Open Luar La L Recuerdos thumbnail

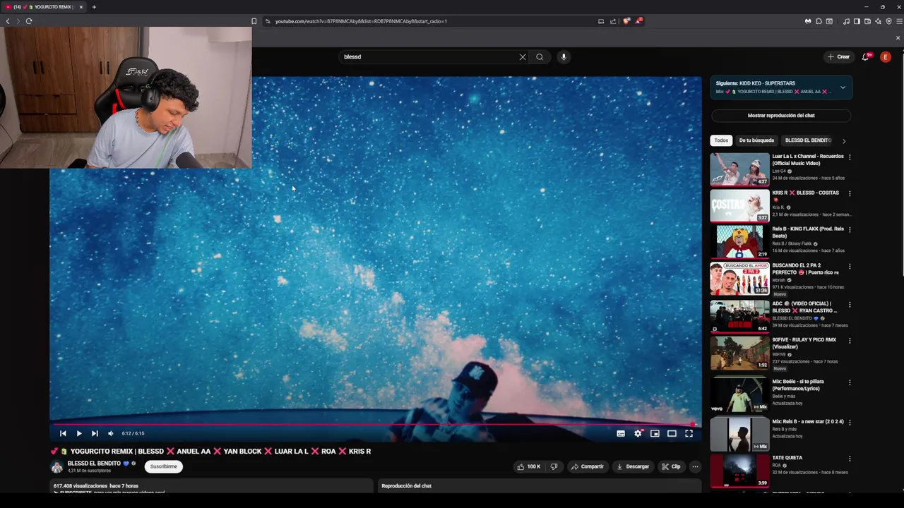tap(739, 169)
